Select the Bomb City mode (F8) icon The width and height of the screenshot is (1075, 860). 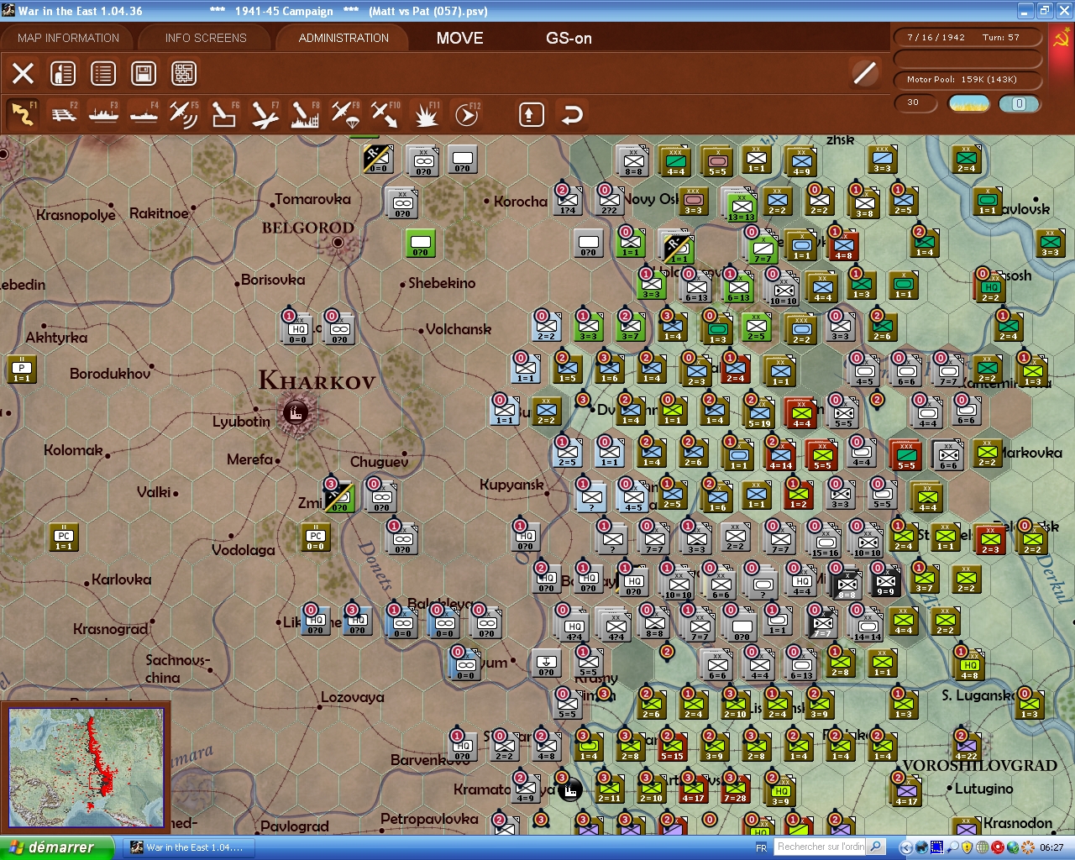pos(305,114)
